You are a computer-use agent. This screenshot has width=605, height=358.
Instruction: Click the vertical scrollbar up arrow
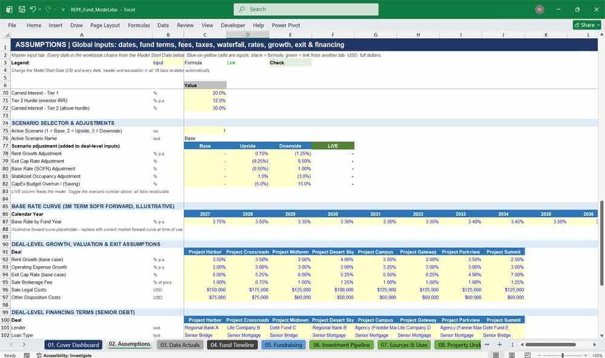[601, 34]
